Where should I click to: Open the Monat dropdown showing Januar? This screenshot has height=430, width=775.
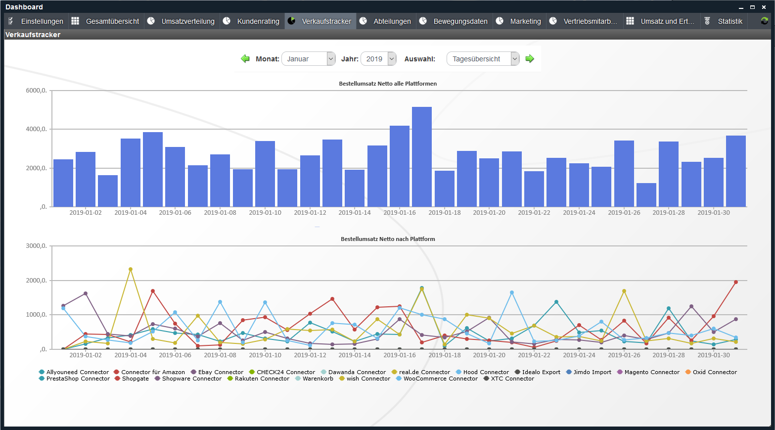308,59
